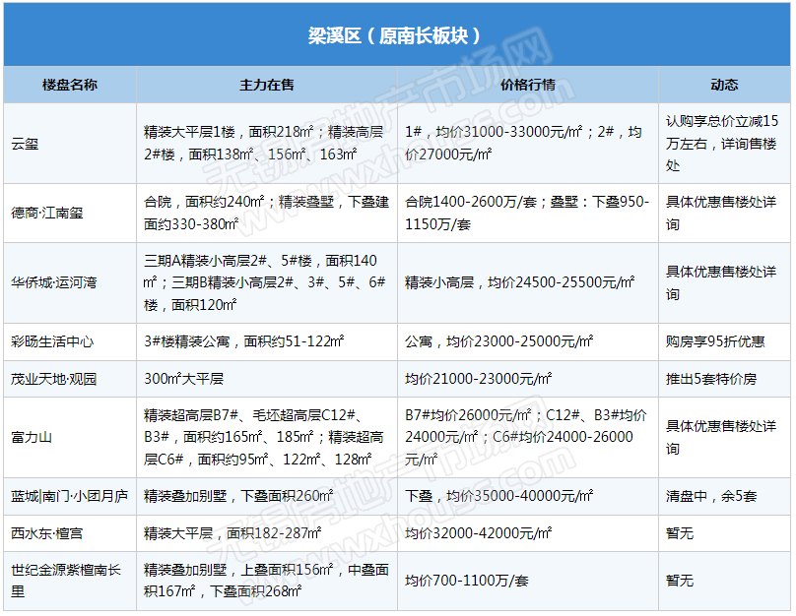Select the 茂业天地·观园 property cell
Viewport: 796px width, 616px height.
(x=54, y=379)
